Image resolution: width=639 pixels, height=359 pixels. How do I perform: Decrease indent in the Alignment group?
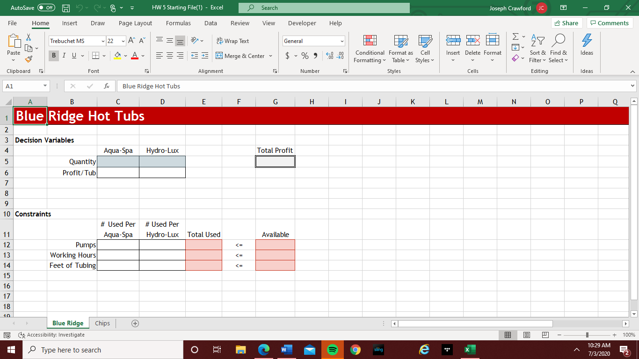(x=195, y=56)
